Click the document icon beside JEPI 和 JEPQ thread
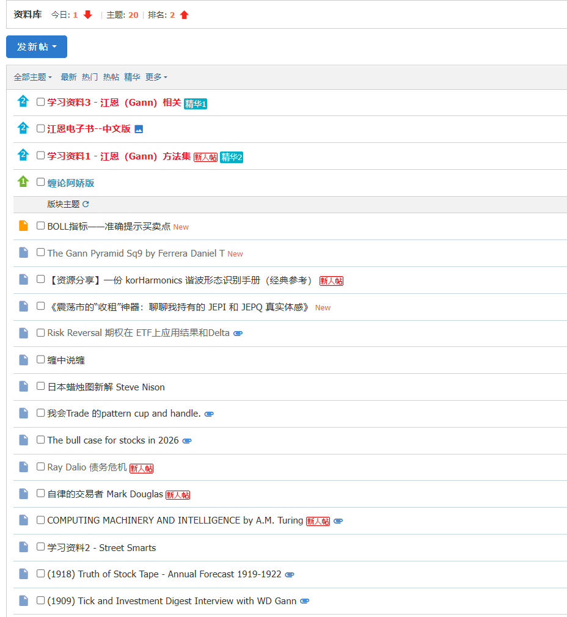Image resolution: width=567 pixels, height=617 pixels. [x=24, y=305]
